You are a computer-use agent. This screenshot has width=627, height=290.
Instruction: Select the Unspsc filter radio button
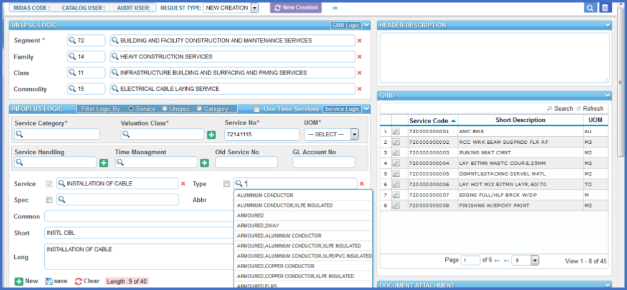point(164,109)
